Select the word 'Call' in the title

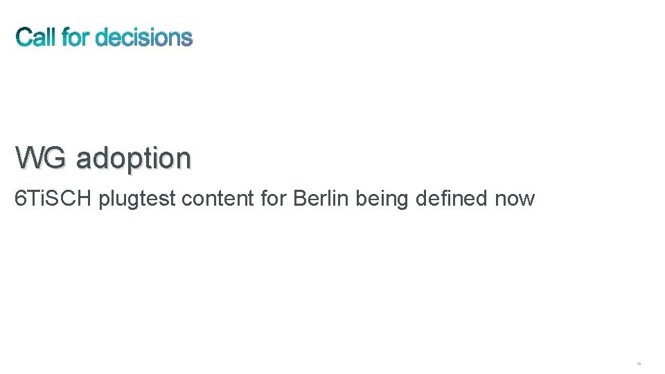35,37
